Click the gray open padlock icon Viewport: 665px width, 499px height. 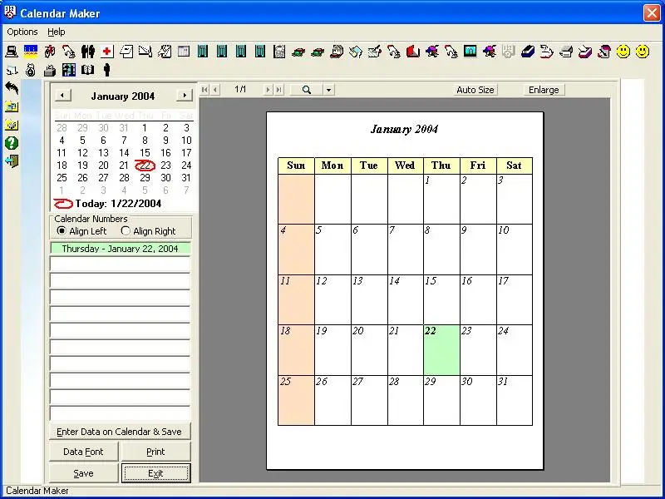pyautogui.click(x=50, y=70)
